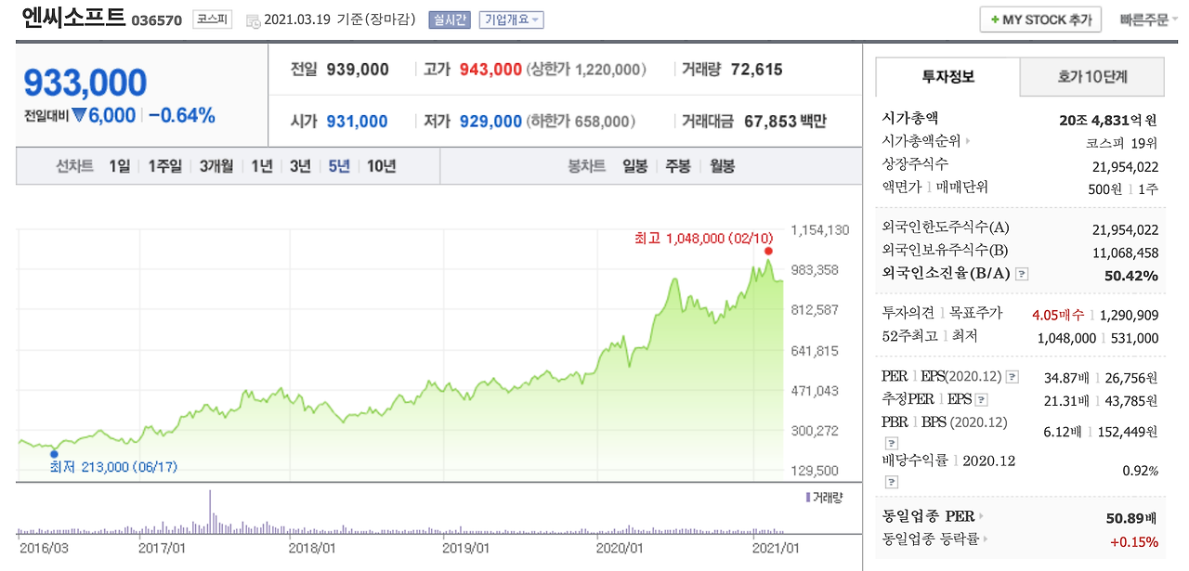Open help icon next to 외국인소진율(B/A)
Viewport: 1189px width, 571px height.
click(1023, 274)
